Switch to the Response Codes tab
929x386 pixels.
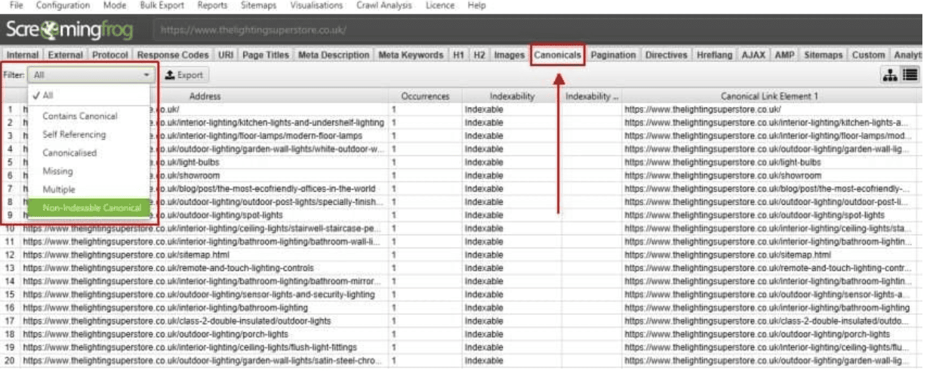(x=173, y=55)
